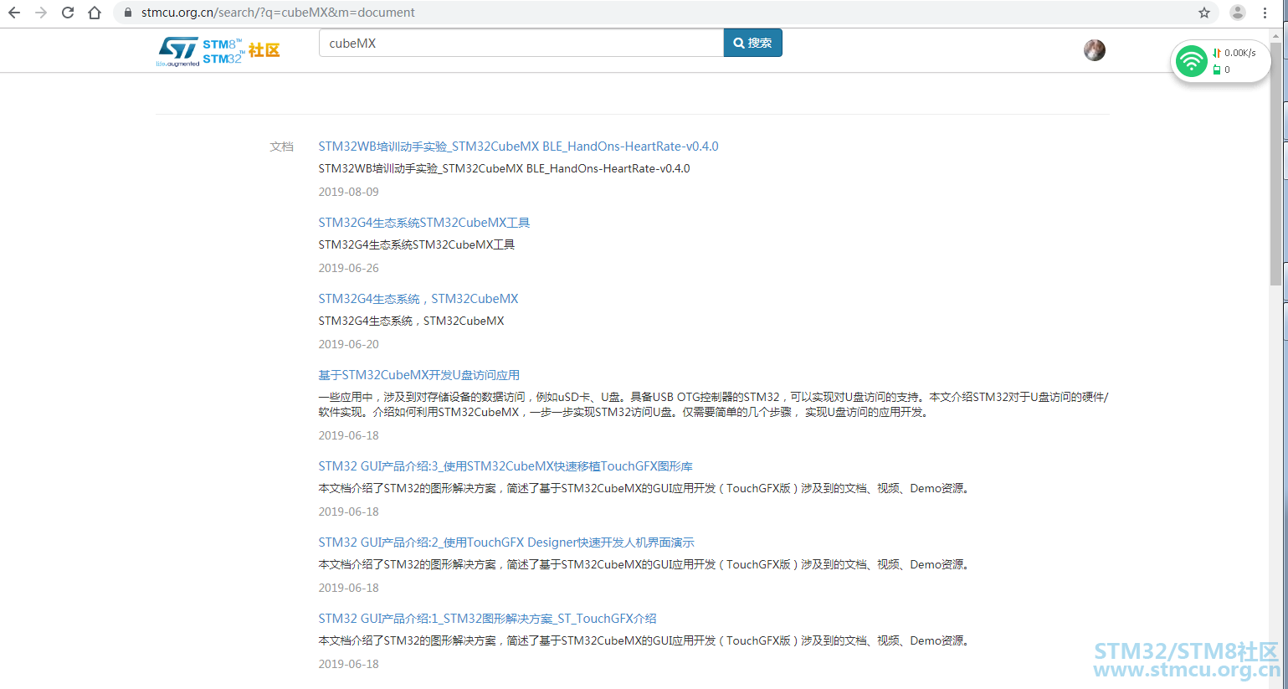Image resolution: width=1288 pixels, height=689 pixels.
Task: Open the Chrome three-dot menu
Action: tap(1265, 13)
